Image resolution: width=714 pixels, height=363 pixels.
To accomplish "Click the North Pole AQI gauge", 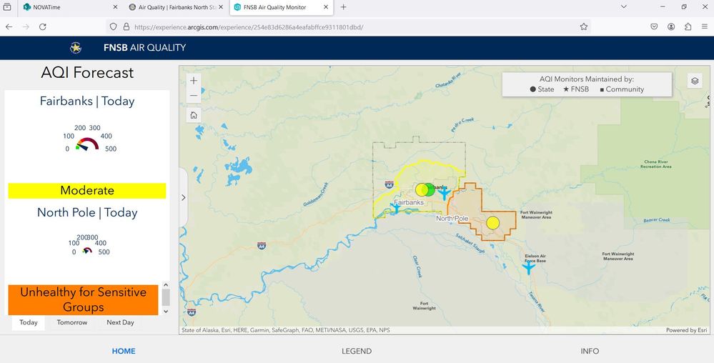I will 87,251.
